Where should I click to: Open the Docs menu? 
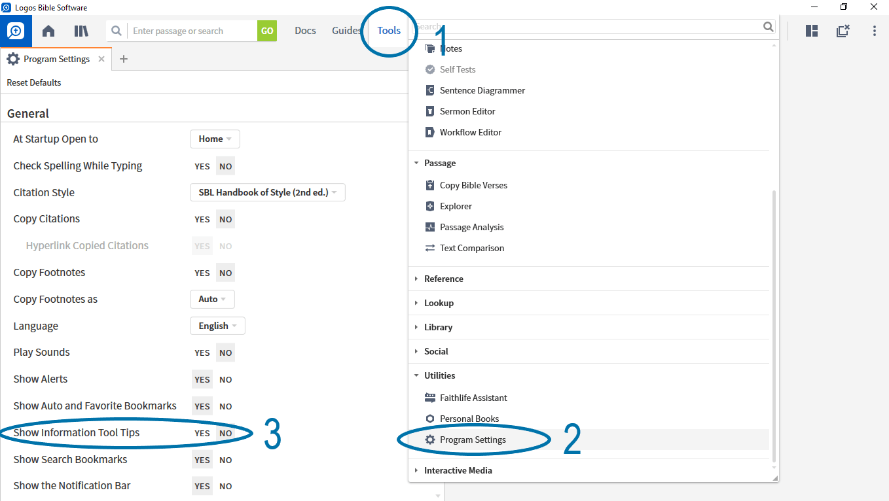[305, 31]
